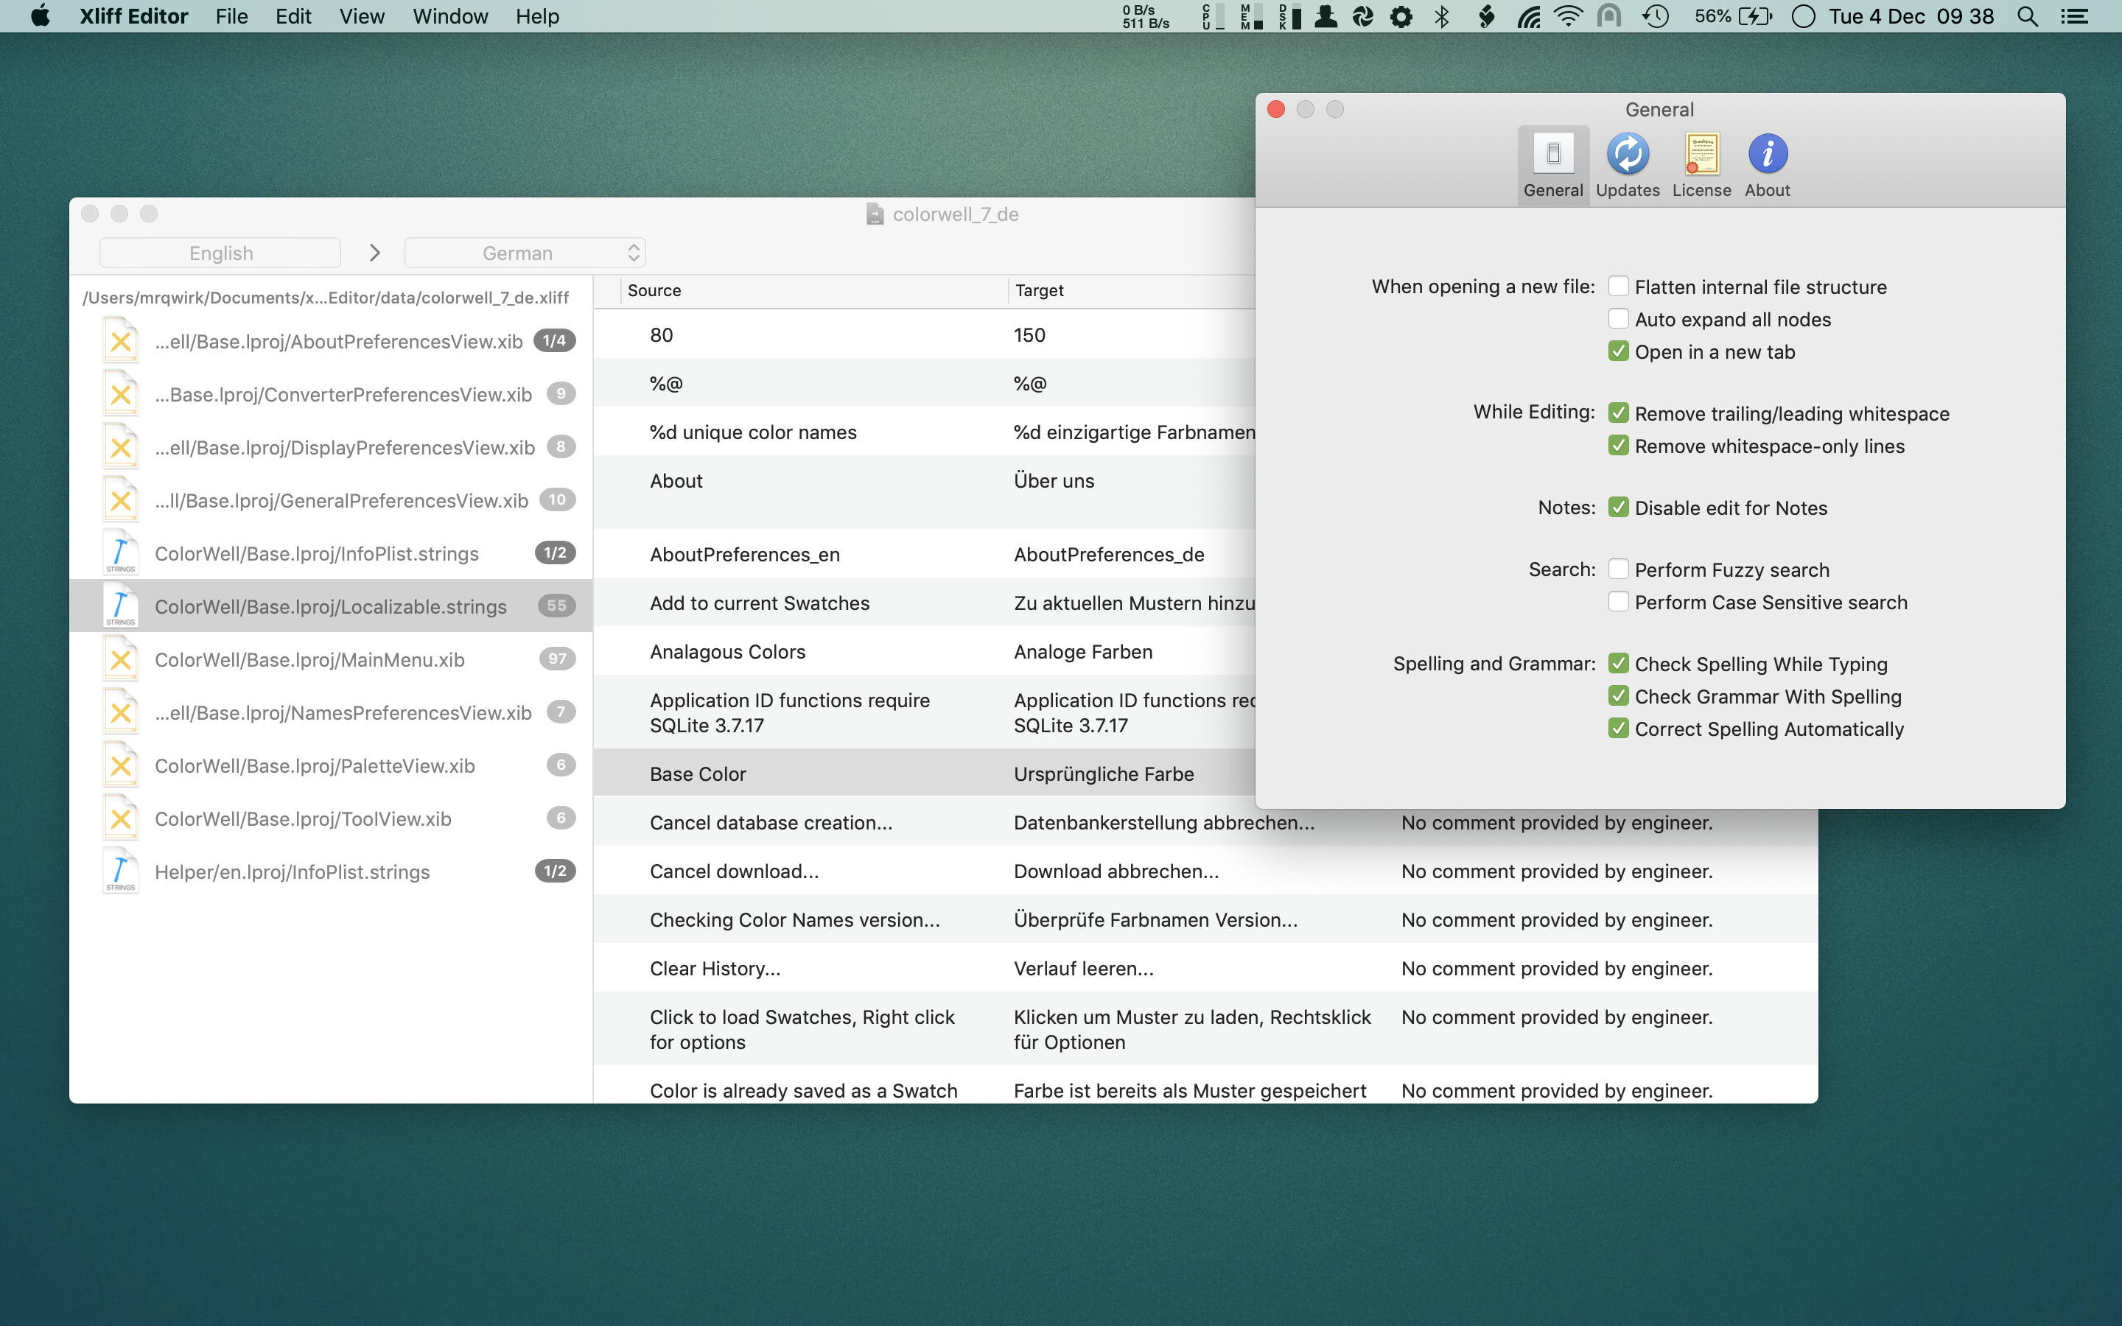Toggle Correct Spelling Automatically
2122x1326 pixels.
1618,728
